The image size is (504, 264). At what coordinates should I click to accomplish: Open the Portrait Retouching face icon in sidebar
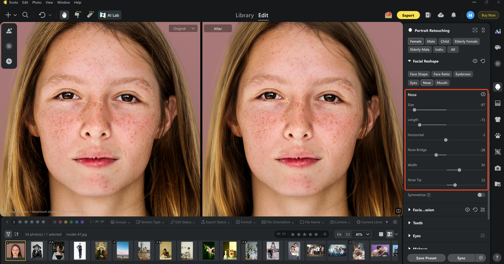[498, 87]
